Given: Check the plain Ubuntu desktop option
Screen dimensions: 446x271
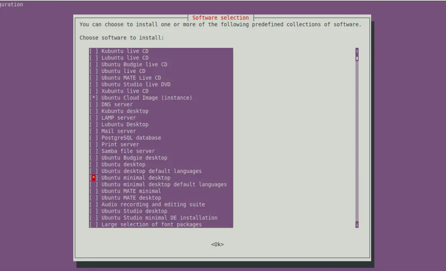Looking at the screenshot, I should click(x=94, y=165).
